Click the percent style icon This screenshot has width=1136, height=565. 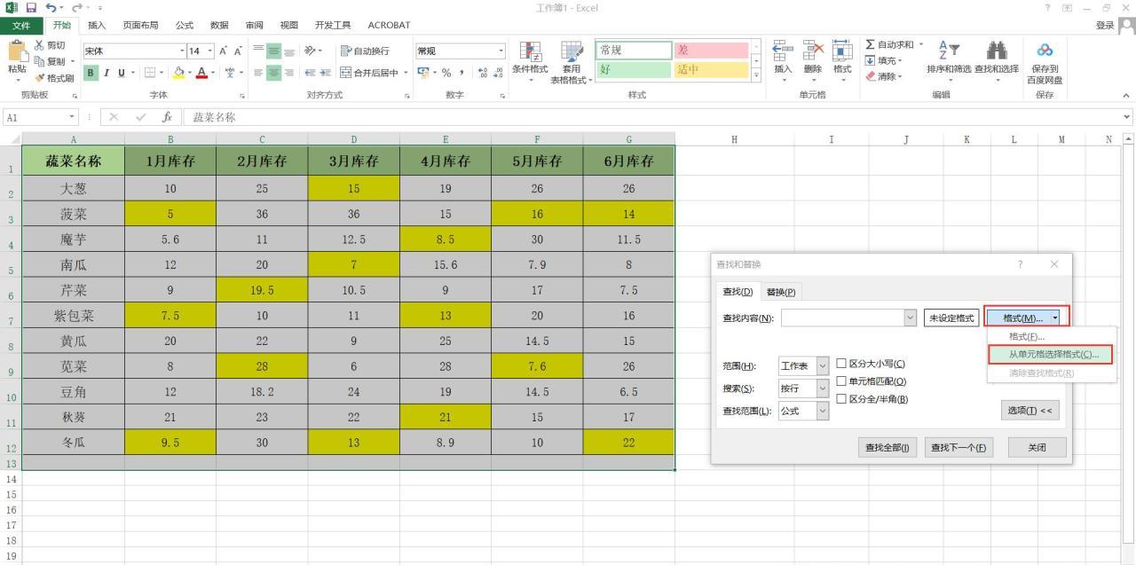pyautogui.click(x=448, y=71)
